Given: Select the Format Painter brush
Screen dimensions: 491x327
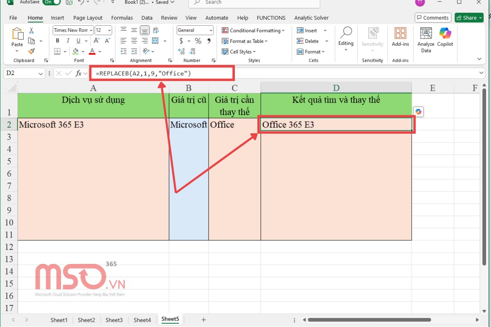Looking at the screenshot, I should tap(31, 51).
